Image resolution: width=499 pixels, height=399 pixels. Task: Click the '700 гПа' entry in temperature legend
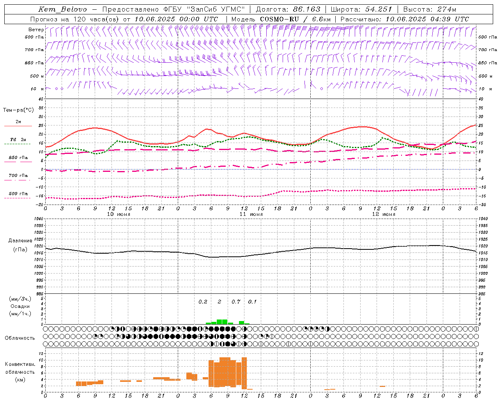point(18,176)
